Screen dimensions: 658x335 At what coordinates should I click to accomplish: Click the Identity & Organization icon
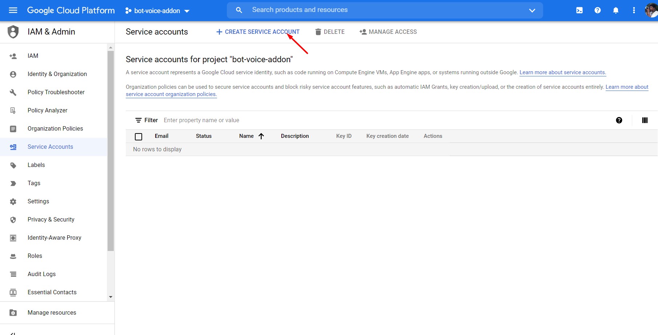(13, 74)
